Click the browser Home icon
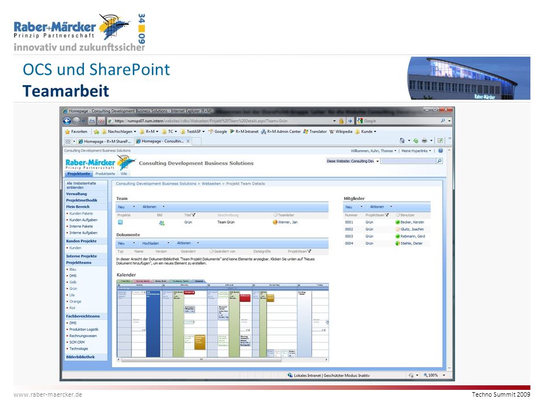 coord(402,141)
